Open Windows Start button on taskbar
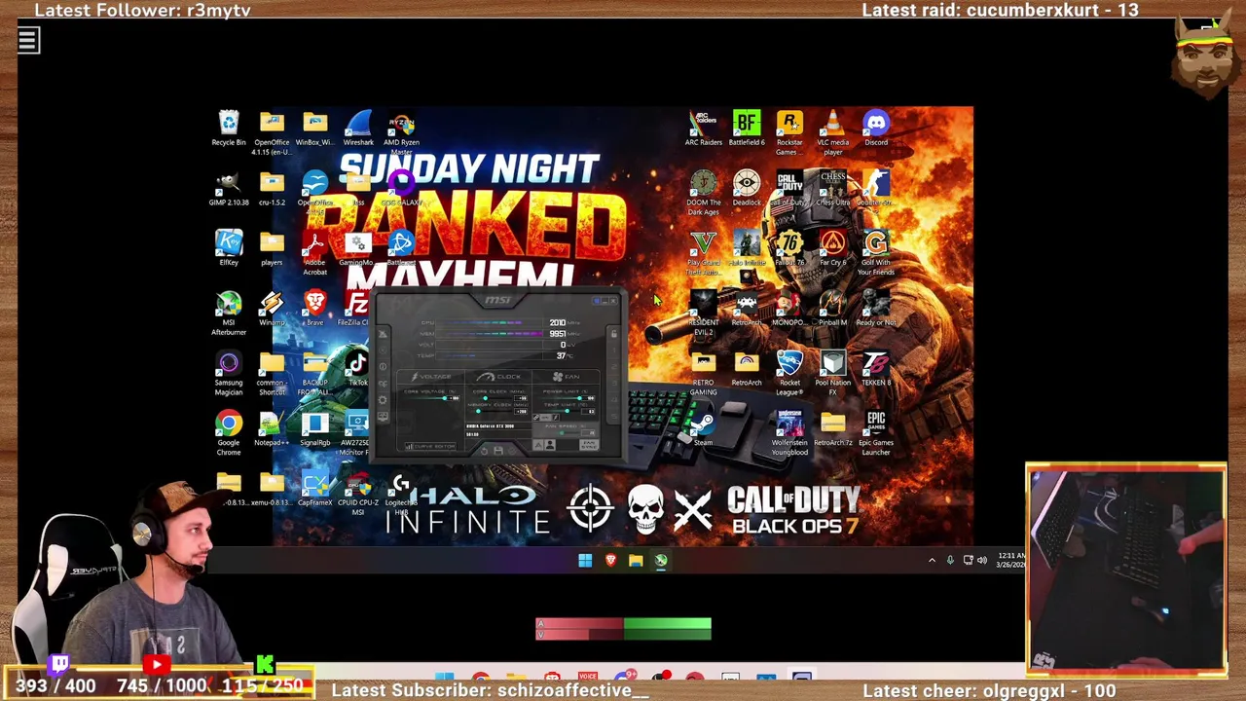 (585, 560)
